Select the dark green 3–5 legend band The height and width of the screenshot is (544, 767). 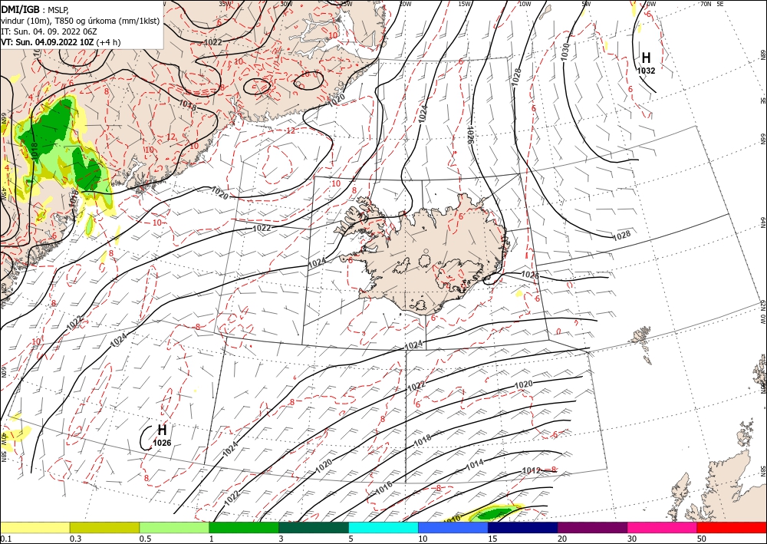click(314, 527)
